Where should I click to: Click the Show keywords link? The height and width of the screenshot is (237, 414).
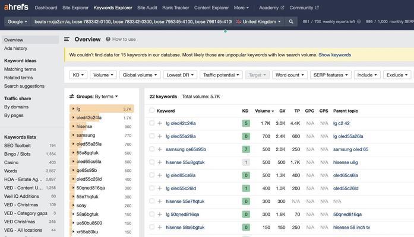(x=334, y=55)
